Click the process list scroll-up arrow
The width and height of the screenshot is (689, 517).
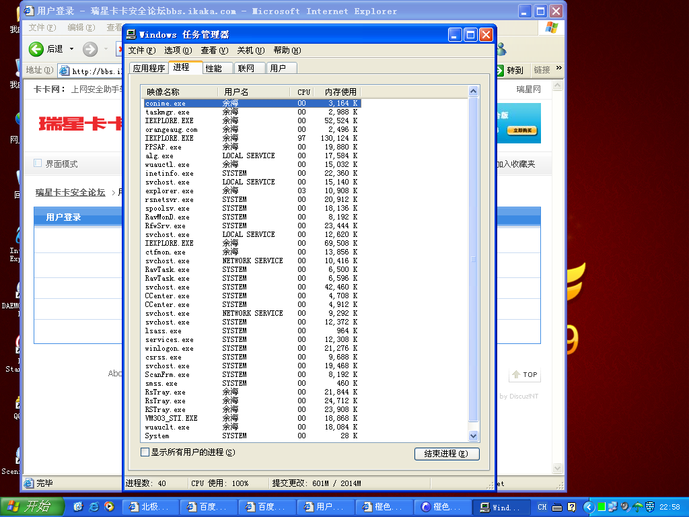pos(473,92)
